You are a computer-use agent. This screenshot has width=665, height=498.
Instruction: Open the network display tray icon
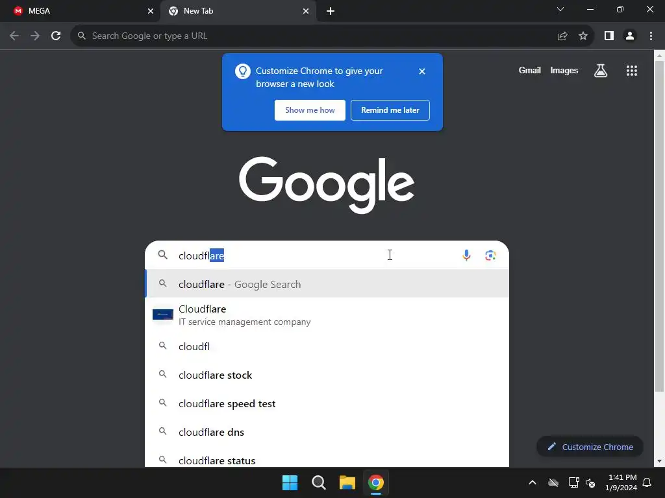573,482
